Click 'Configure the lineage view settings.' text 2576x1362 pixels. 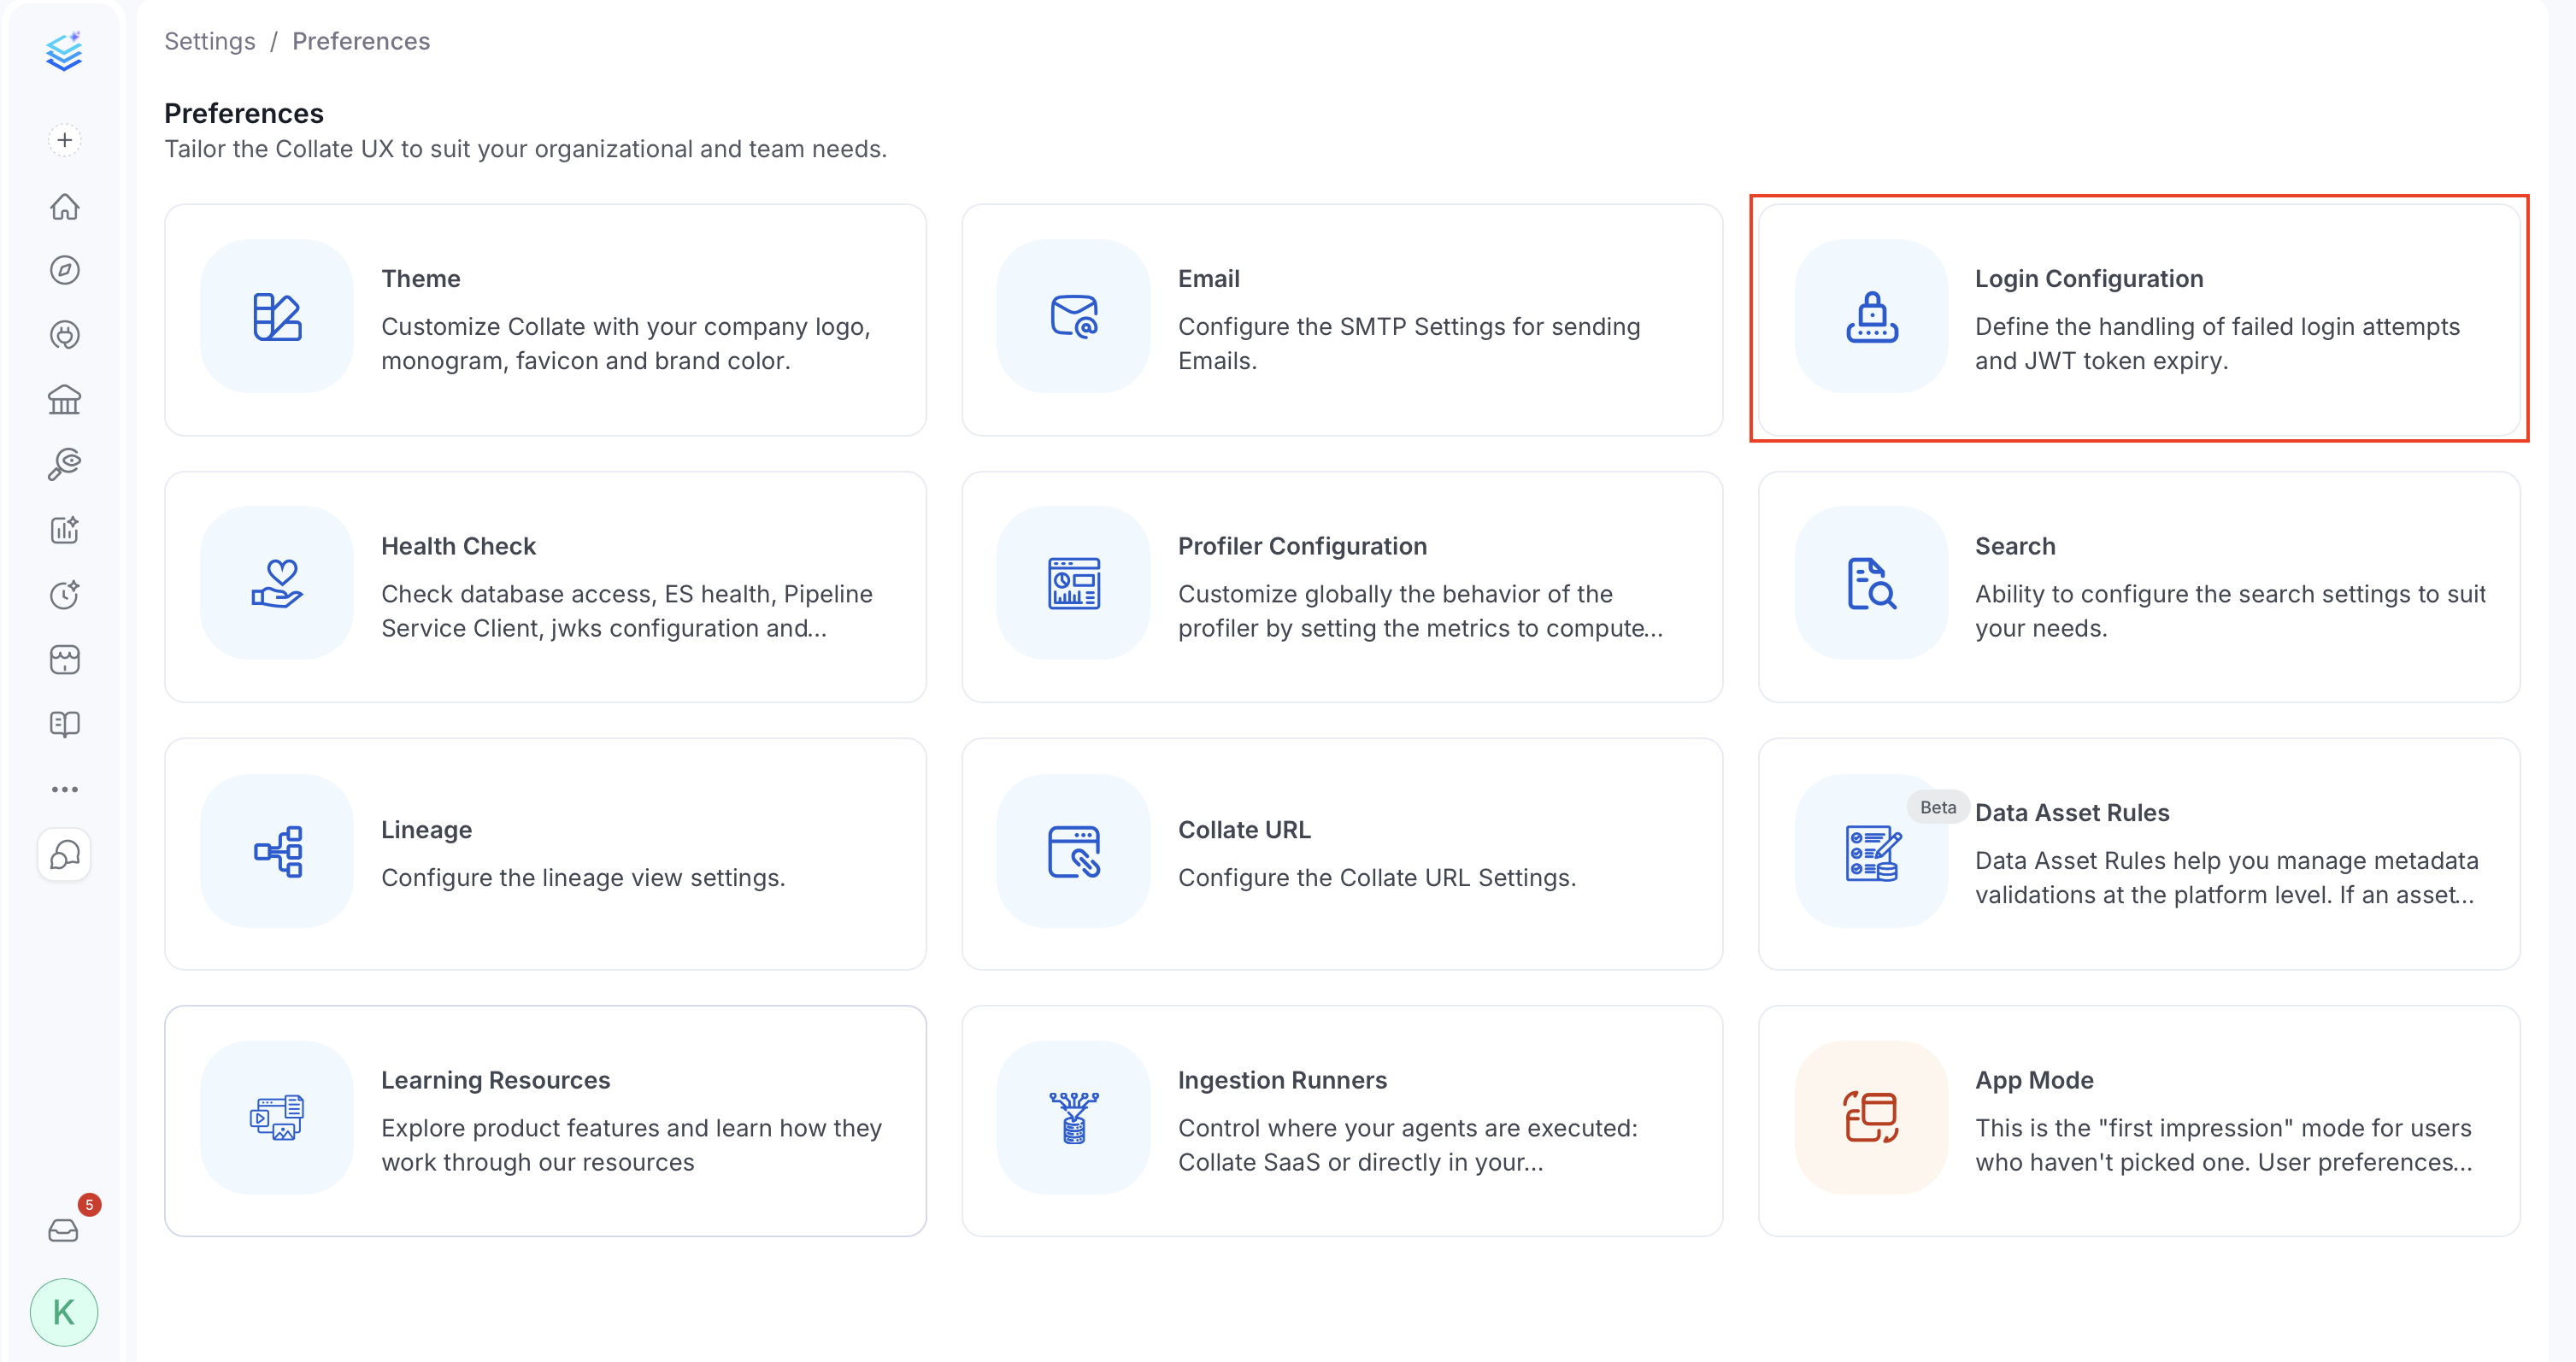(x=583, y=878)
